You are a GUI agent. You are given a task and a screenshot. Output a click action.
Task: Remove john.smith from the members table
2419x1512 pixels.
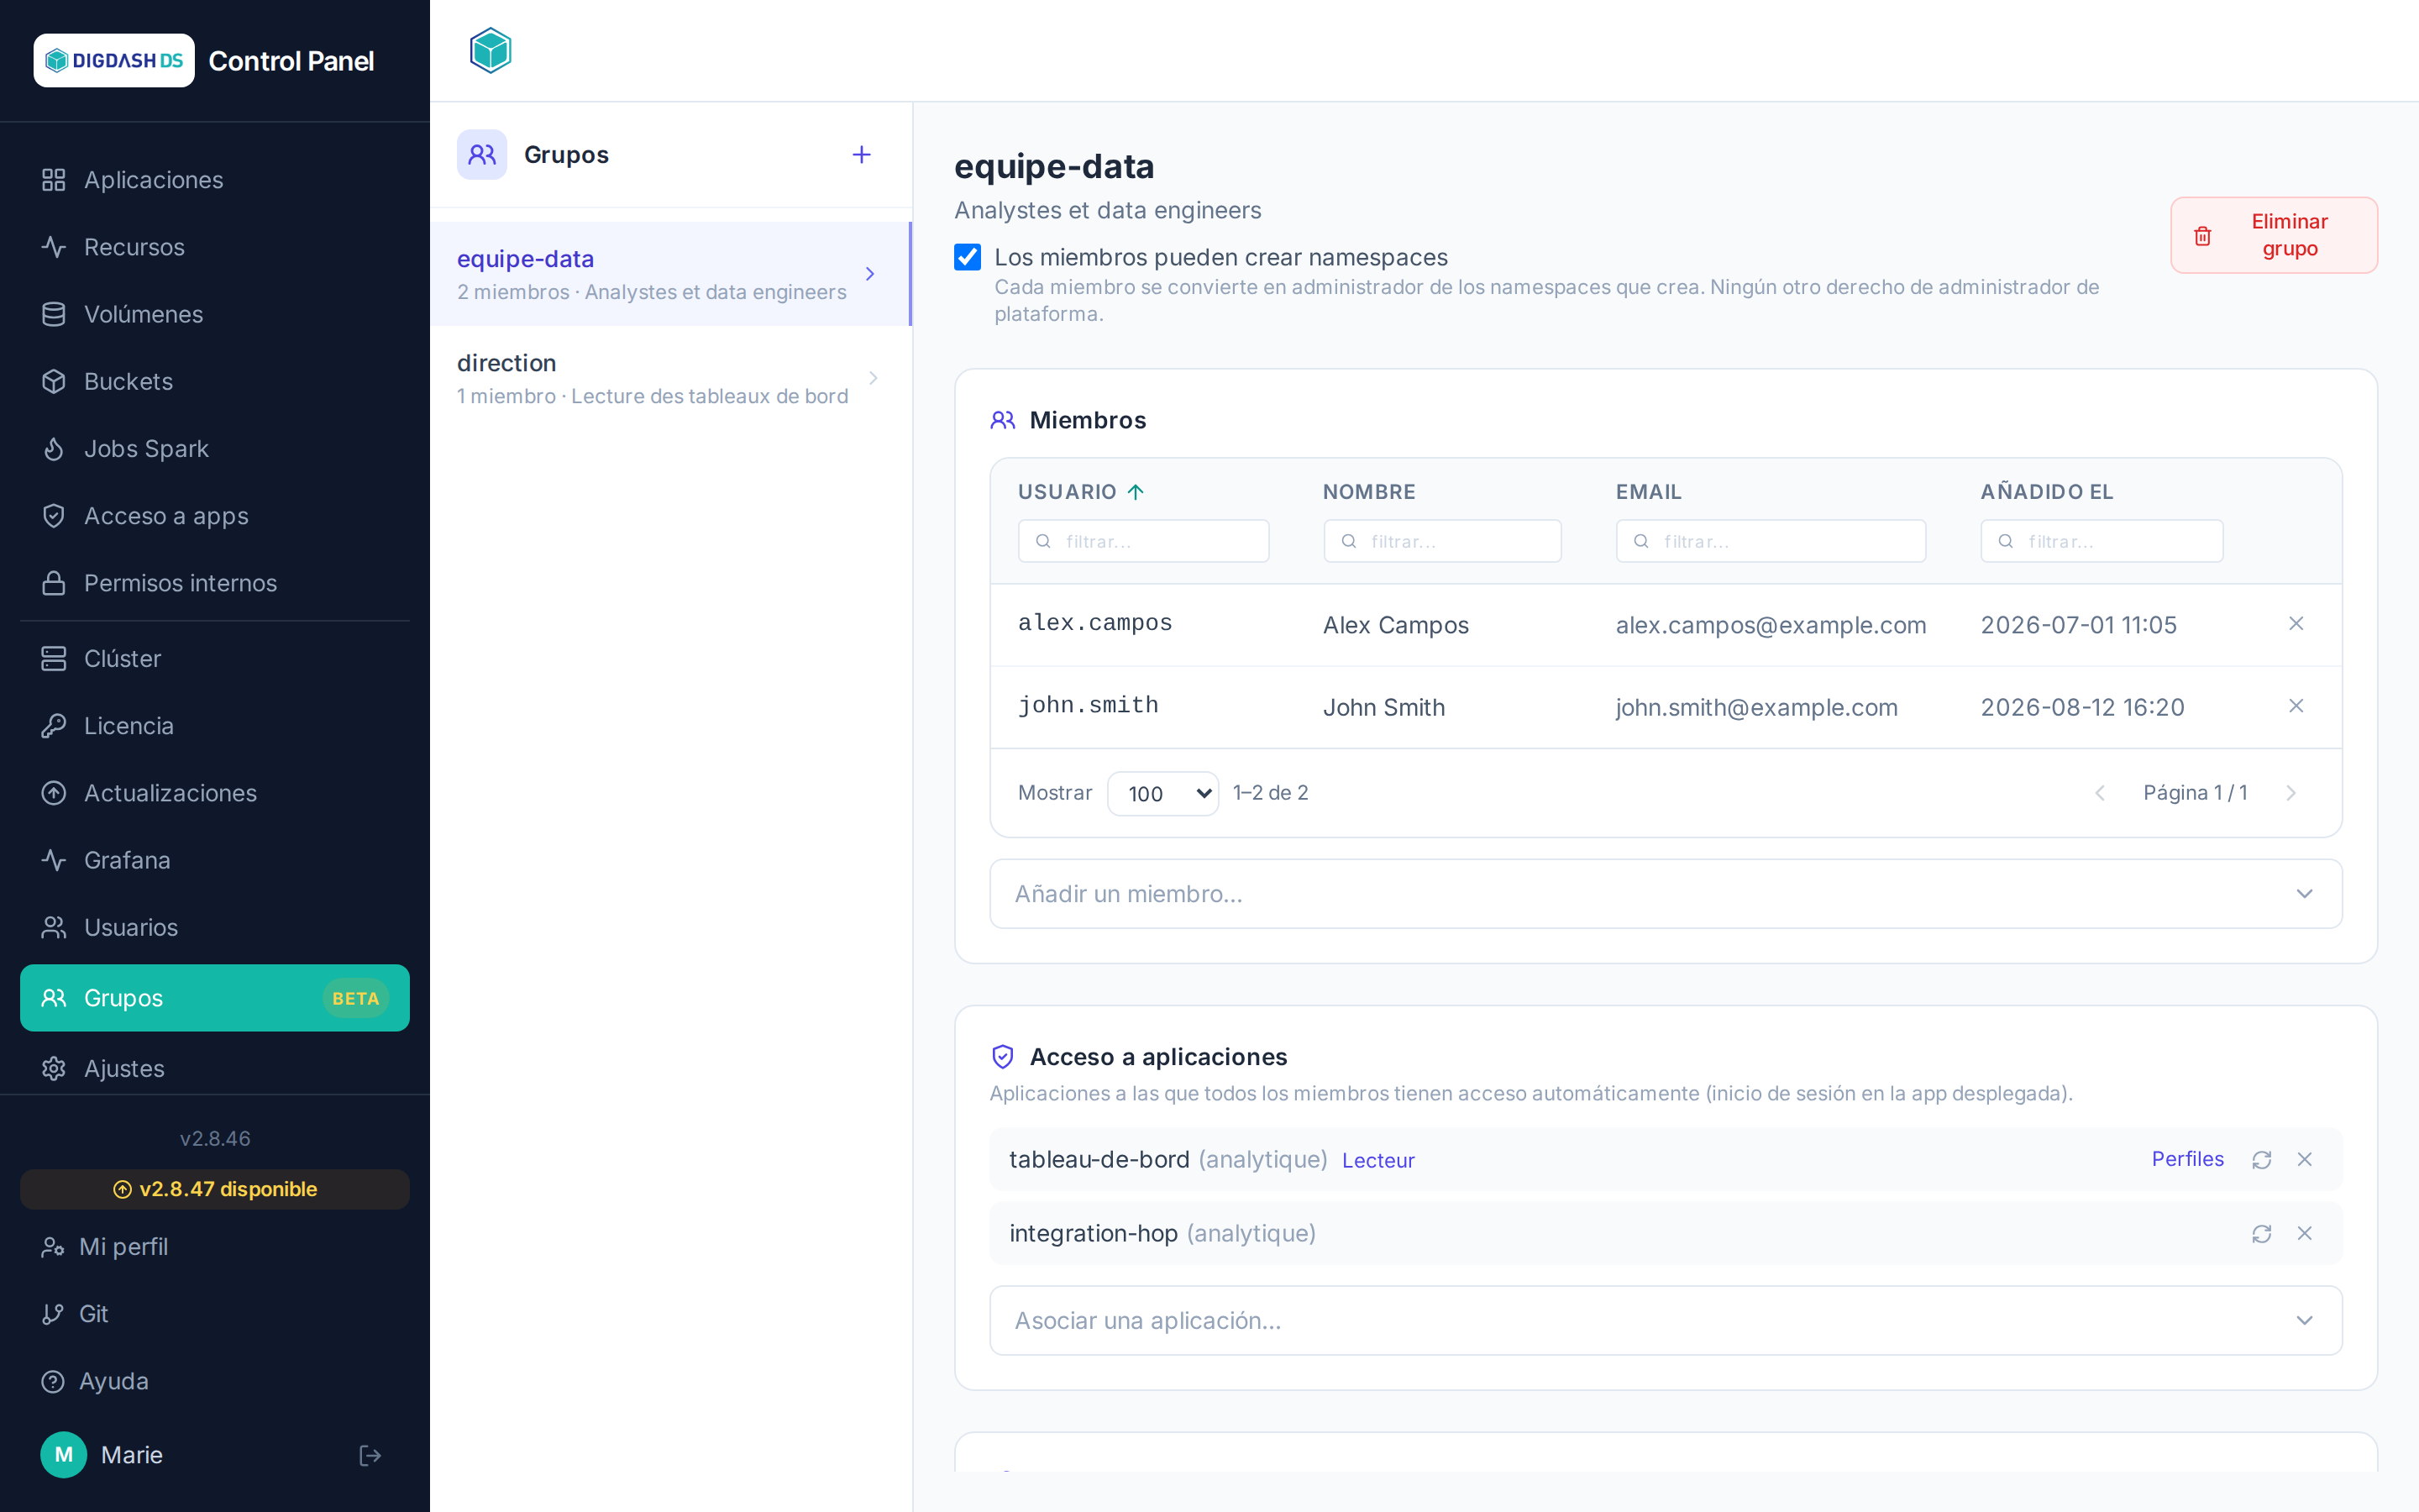pyautogui.click(x=2296, y=706)
